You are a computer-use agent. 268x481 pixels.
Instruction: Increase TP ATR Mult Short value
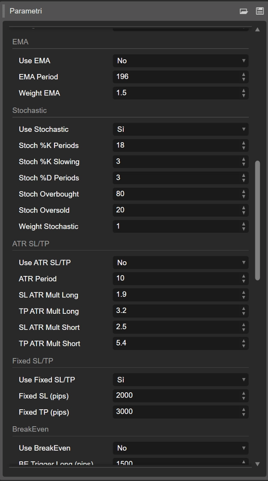(x=244, y=341)
